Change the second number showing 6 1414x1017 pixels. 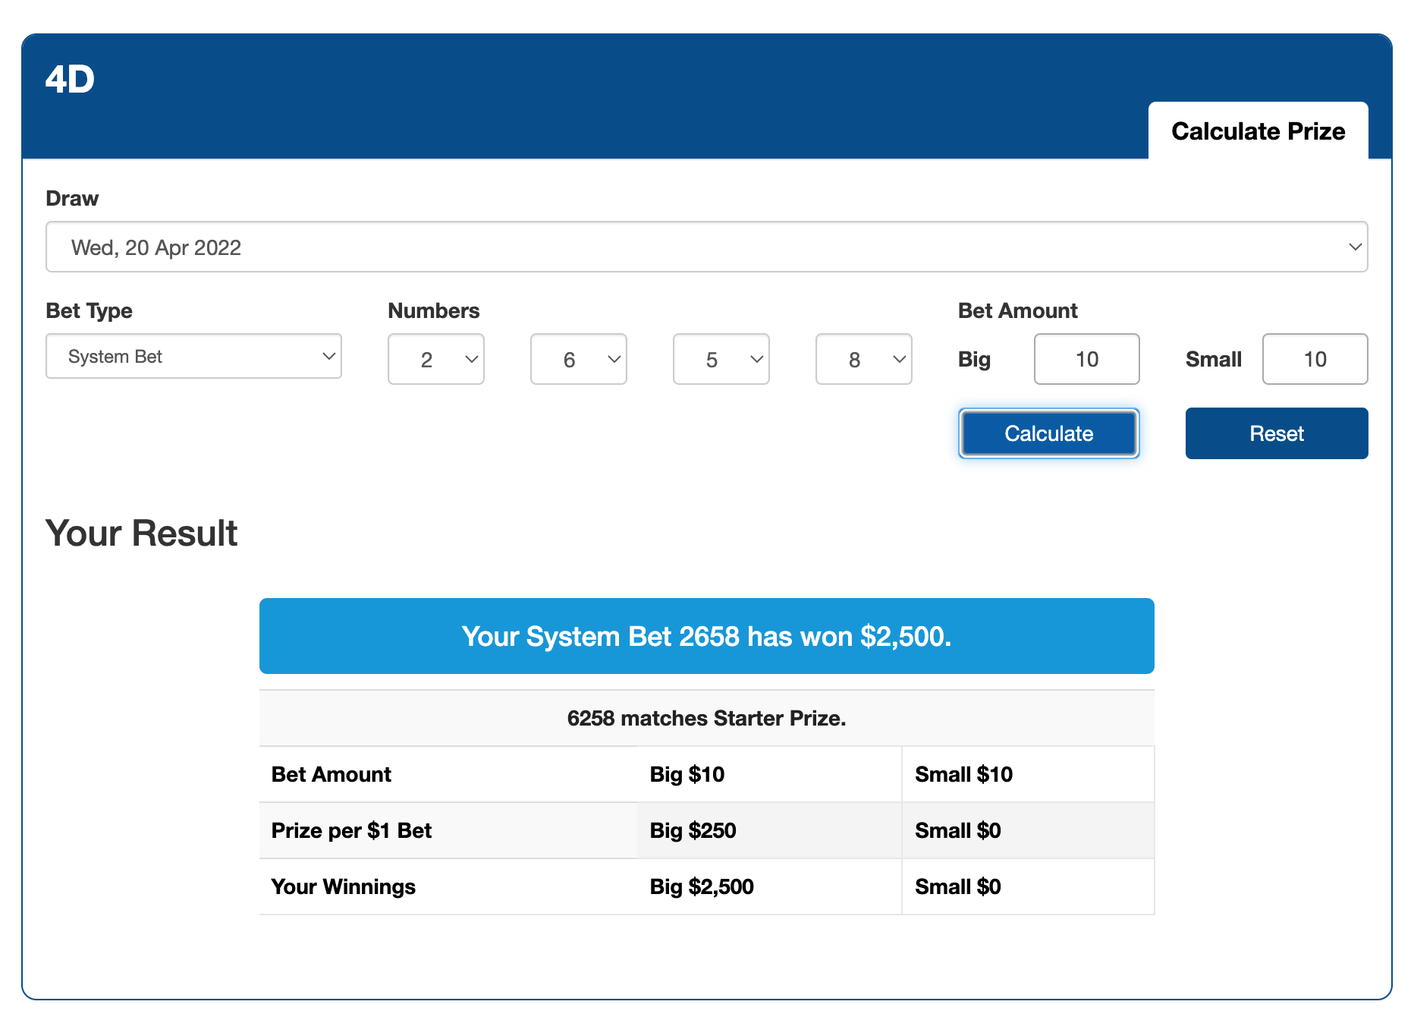click(578, 360)
